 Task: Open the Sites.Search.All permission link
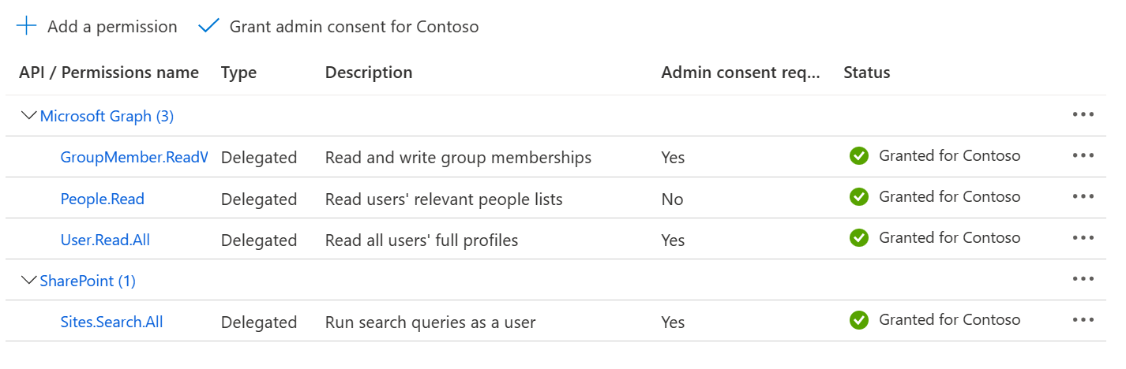[112, 322]
